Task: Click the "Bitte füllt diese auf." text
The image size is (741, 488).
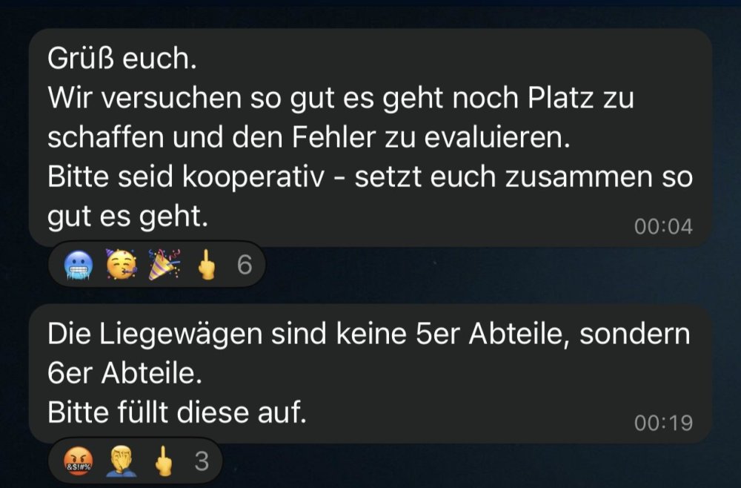Action: click(177, 412)
